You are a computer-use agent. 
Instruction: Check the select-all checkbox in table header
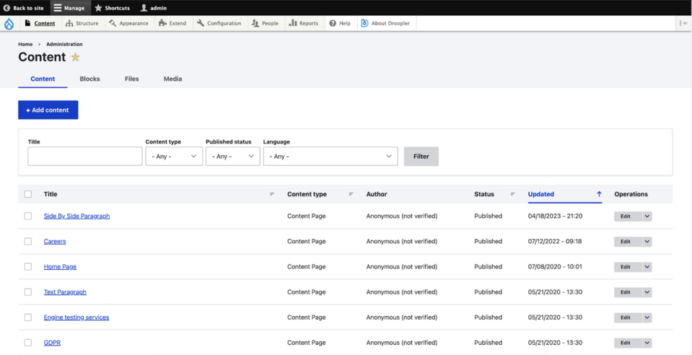click(28, 194)
